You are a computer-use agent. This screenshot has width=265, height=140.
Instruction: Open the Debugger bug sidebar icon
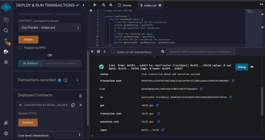[x=6, y=62]
